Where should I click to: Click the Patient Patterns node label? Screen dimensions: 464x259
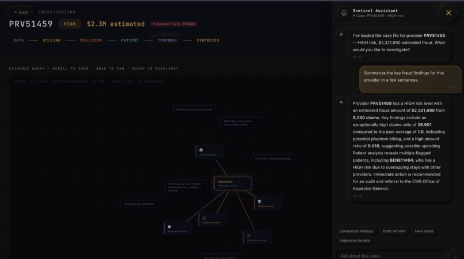[x=208, y=155]
